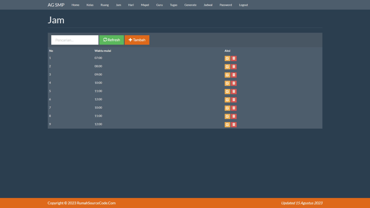The width and height of the screenshot is (370, 208).
Task: Remove row 6 with the trash icon
Action: (234, 100)
